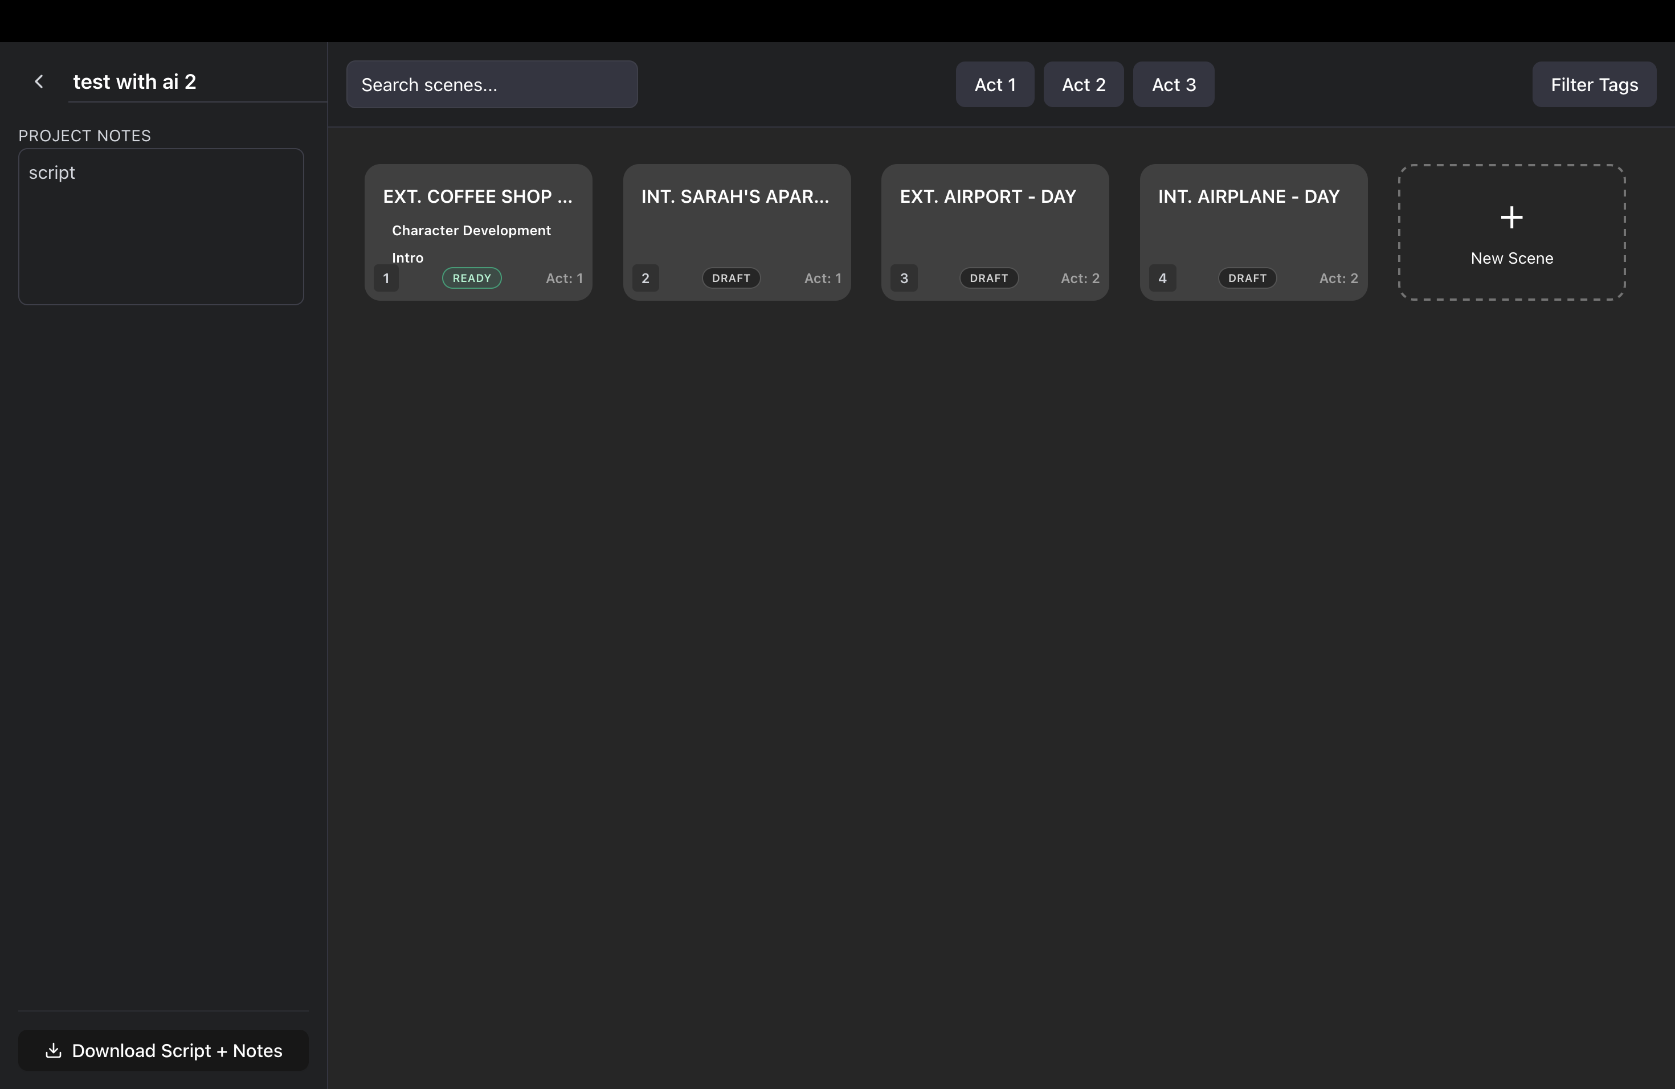1675x1089 pixels.
Task: Click the DRAFT badge on scene 3
Action: tap(989, 278)
